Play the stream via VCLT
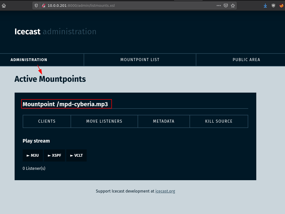The height and width of the screenshot is (214, 285). tap(76, 155)
